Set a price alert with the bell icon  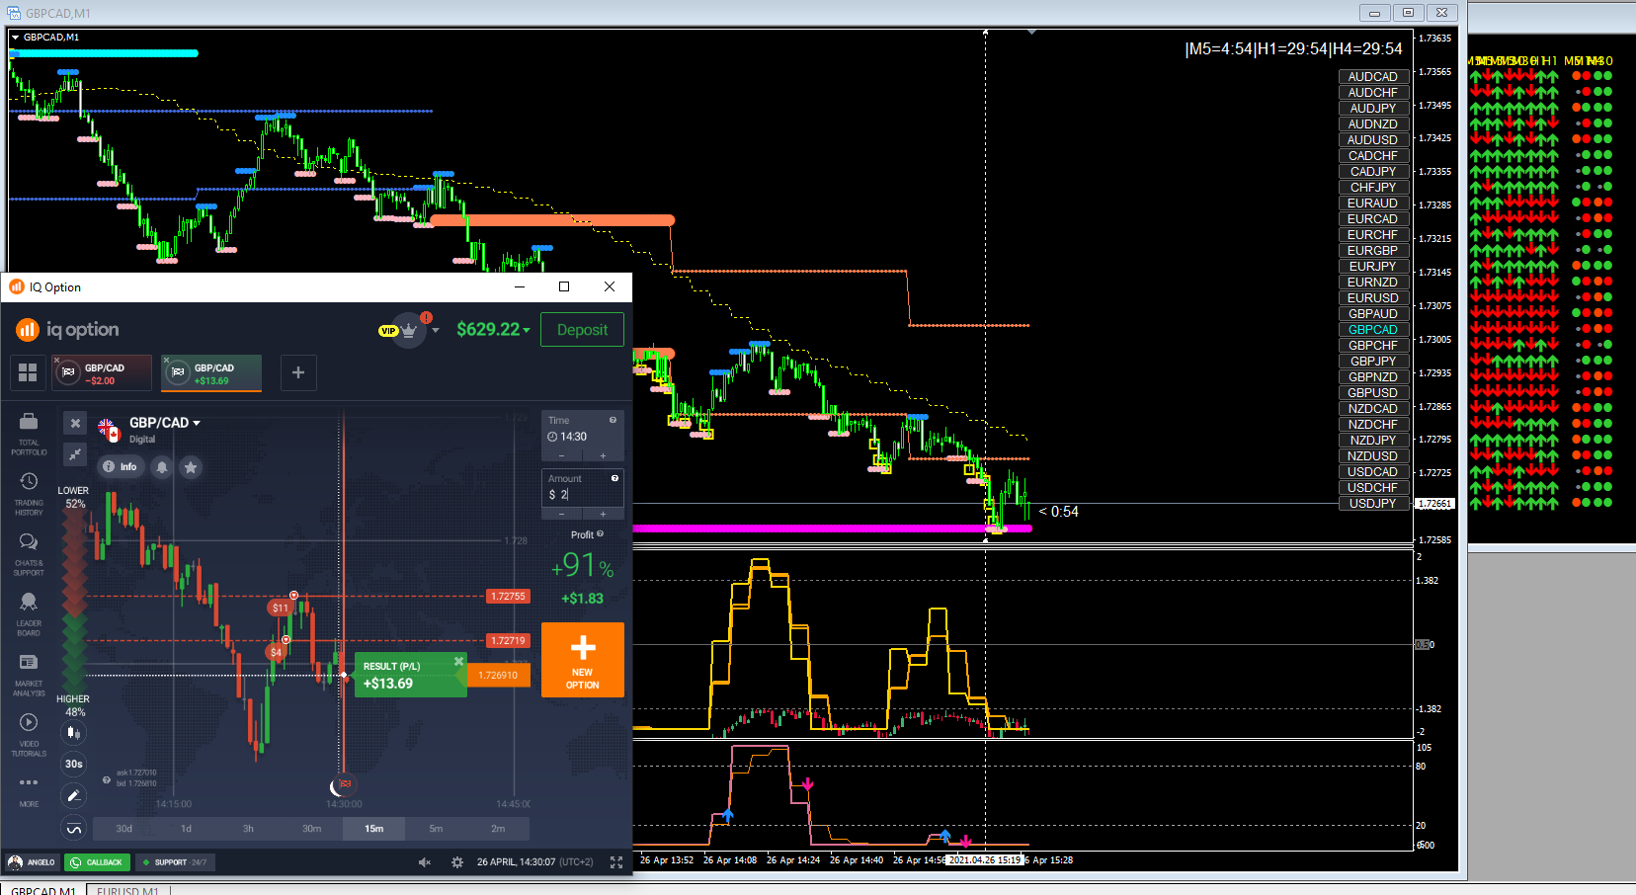click(162, 466)
